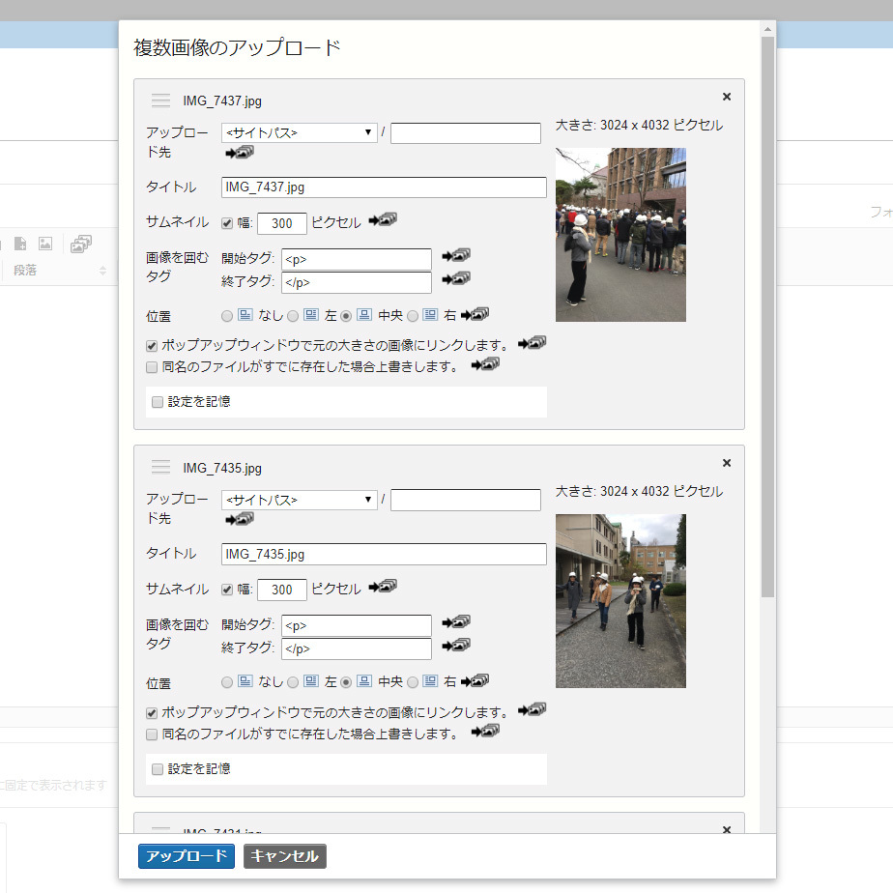
Task: Apply IMG_7437 end tag to all images
Action: [x=456, y=279]
